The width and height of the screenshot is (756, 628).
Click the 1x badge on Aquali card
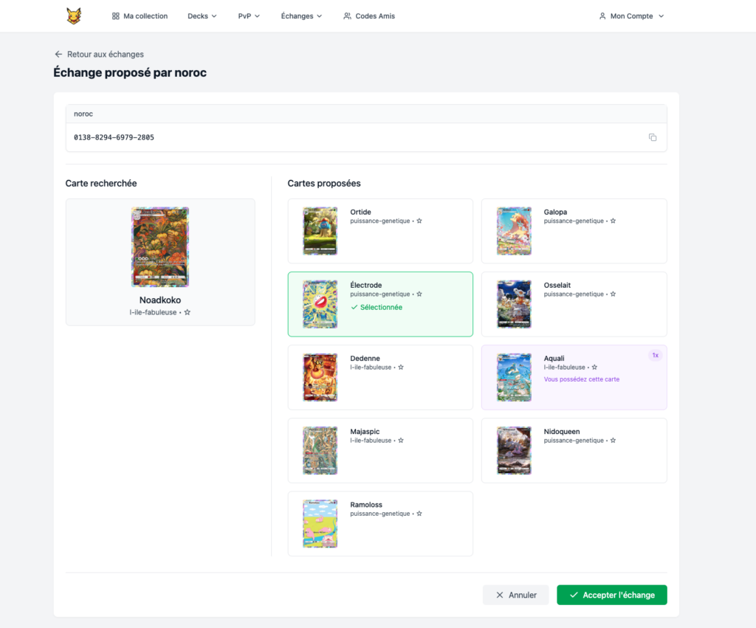(x=656, y=355)
